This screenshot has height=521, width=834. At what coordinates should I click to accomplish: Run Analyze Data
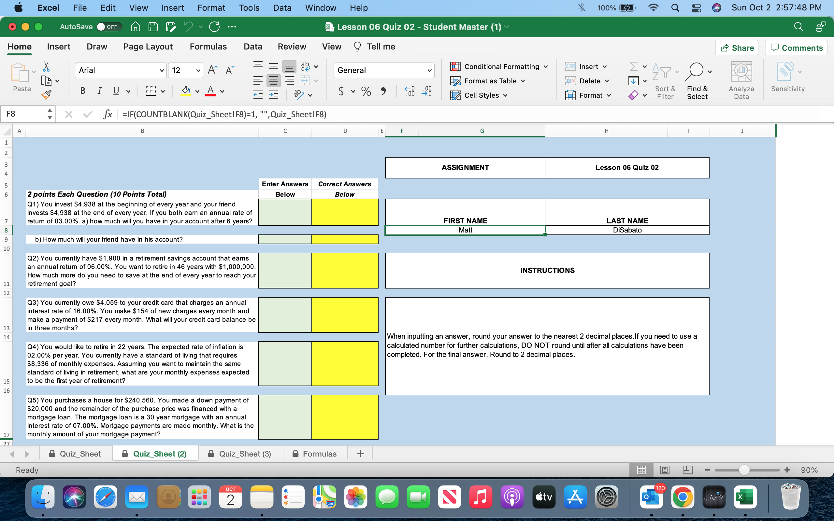(741, 80)
